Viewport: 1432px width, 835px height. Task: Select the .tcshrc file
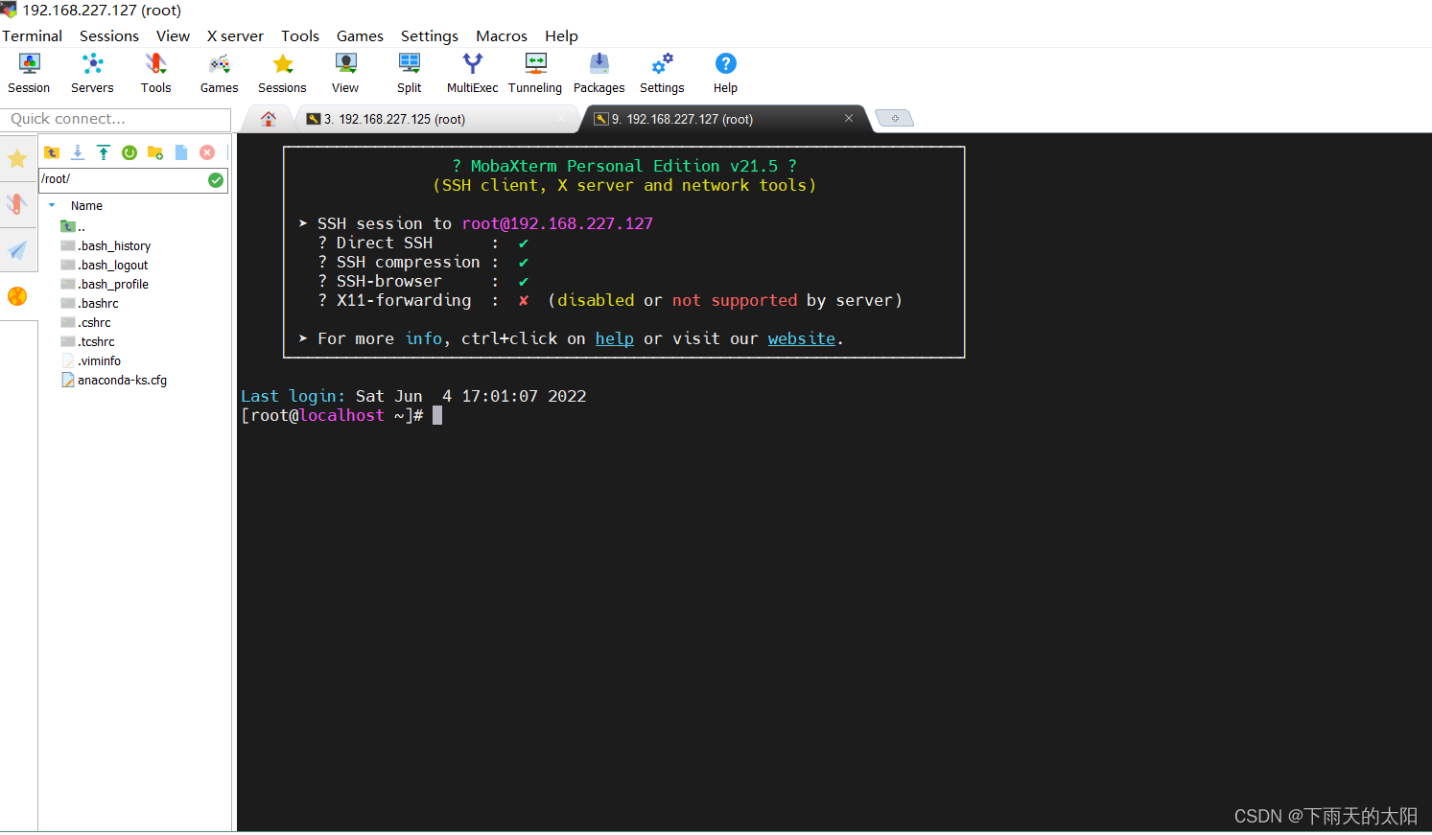[x=88, y=342]
